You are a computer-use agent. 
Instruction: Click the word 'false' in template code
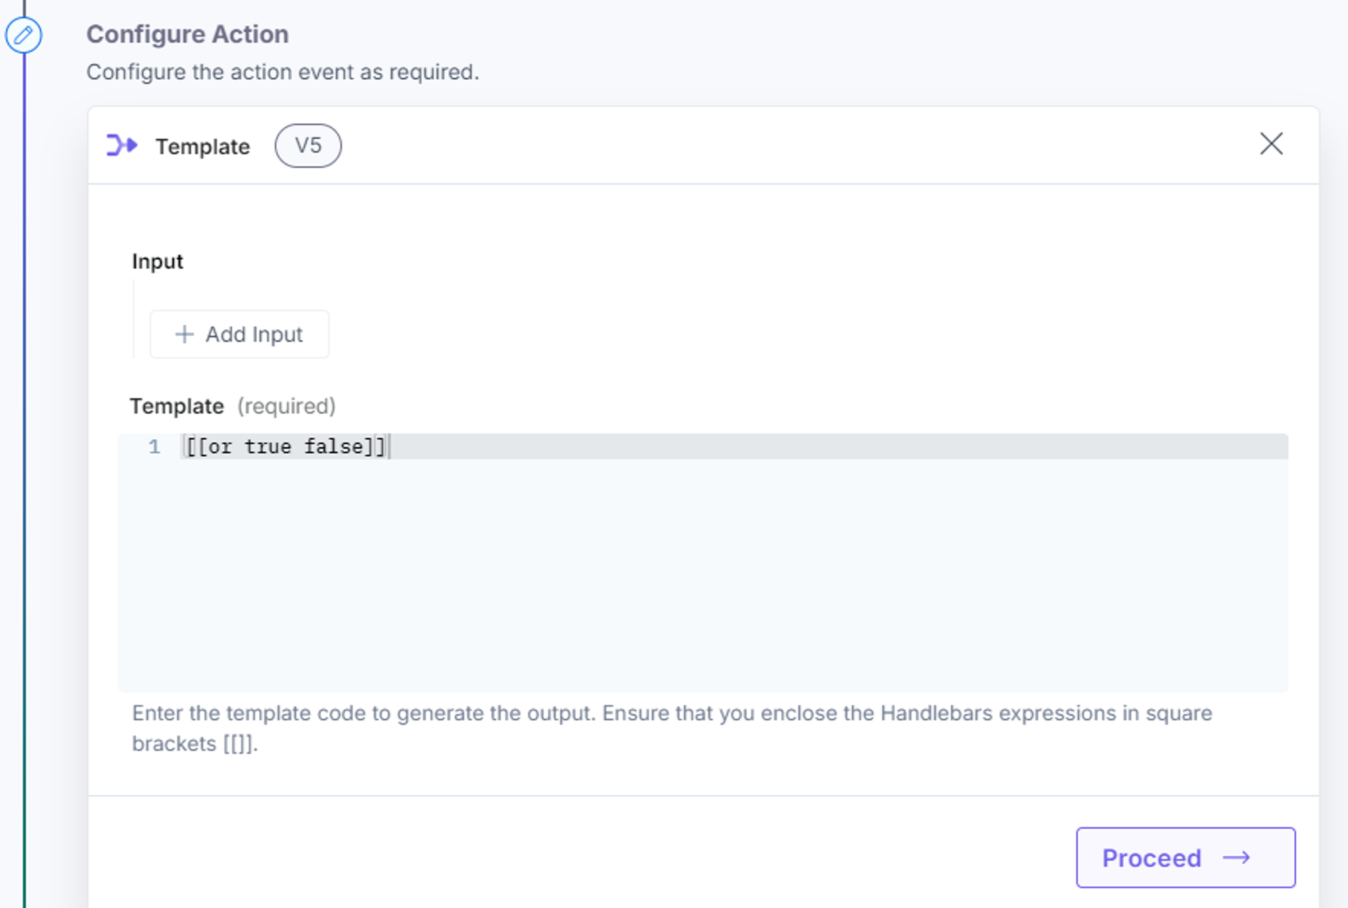[333, 446]
